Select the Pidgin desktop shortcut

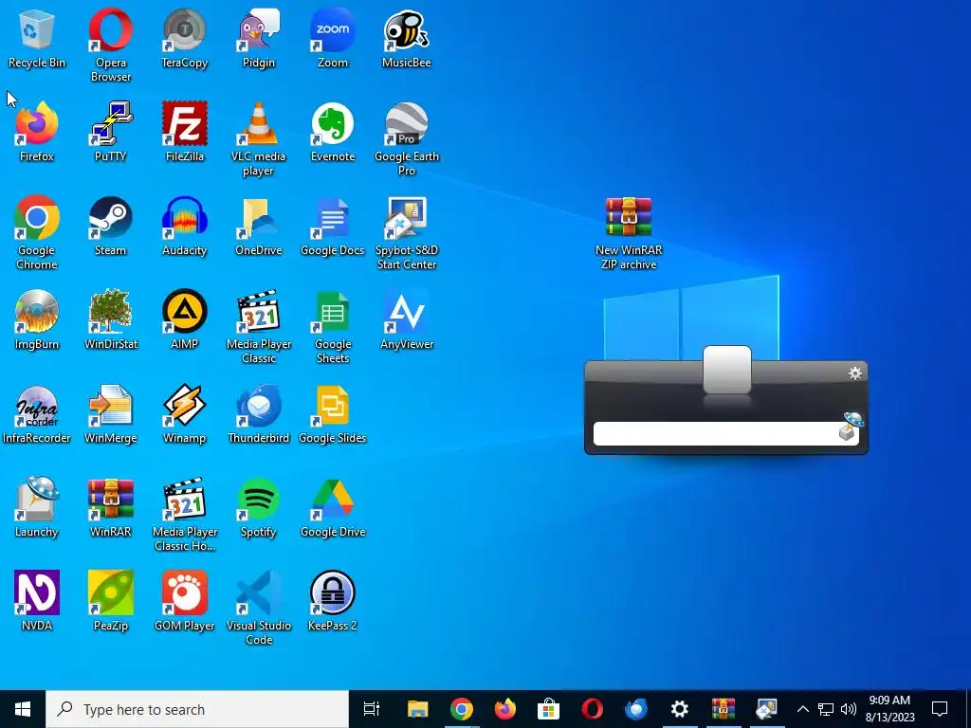tap(258, 38)
